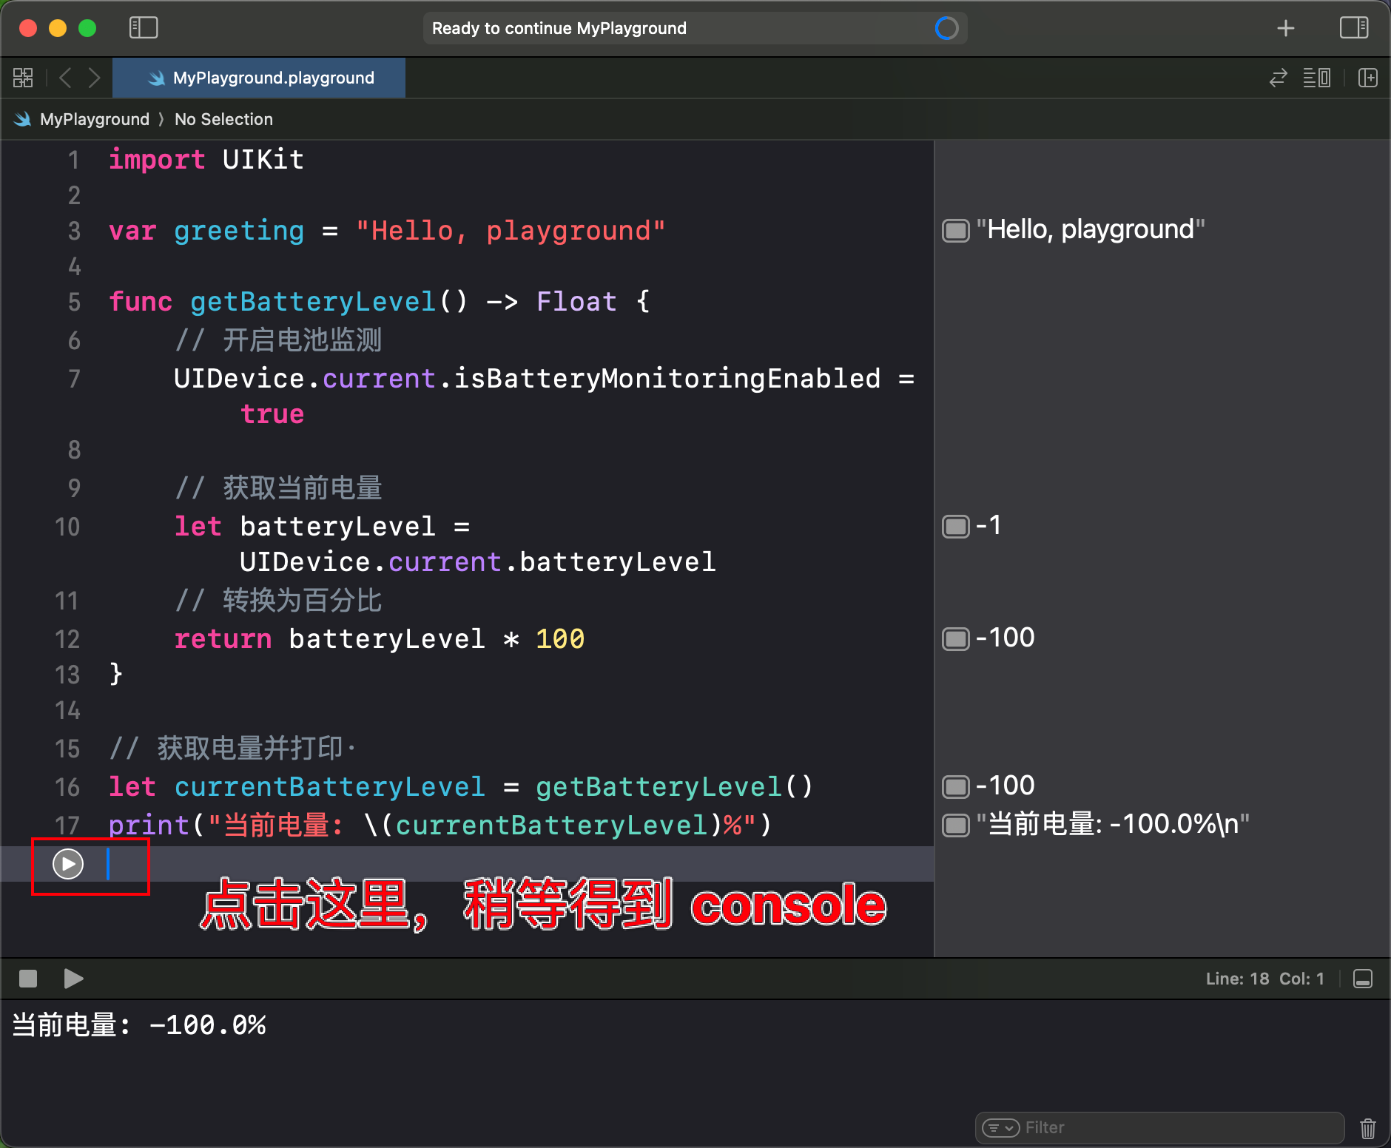
Task: Stop playground execution in debug bar
Action: tap(28, 979)
